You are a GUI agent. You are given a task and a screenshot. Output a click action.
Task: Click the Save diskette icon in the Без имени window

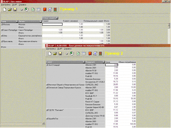click(15, 9)
